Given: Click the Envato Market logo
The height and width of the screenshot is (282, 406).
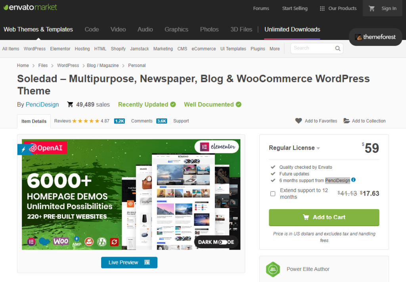Looking at the screenshot, I should [30, 8].
